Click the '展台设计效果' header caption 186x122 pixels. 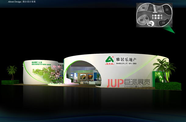[29, 2]
